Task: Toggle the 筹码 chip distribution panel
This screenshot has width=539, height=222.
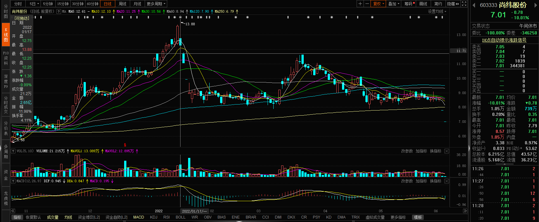Action: pos(409,4)
